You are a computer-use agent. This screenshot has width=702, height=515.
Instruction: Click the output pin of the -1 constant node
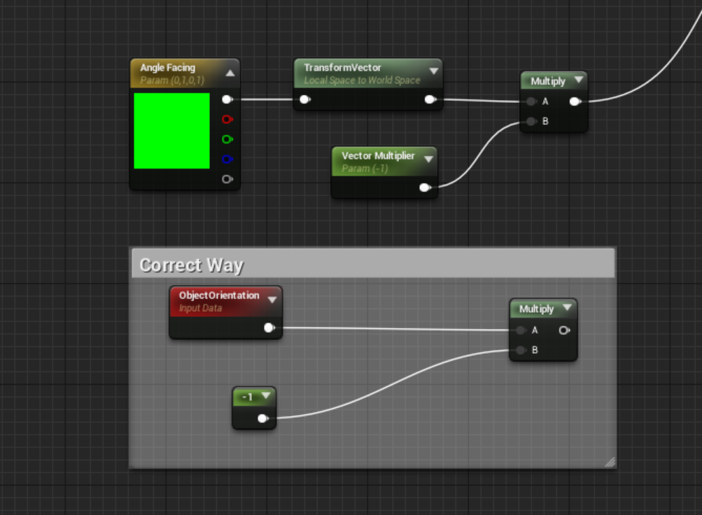click(x=262, y=418)
